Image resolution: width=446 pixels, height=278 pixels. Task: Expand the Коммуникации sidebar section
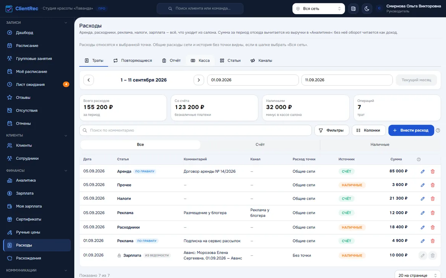pyautogui.click(x=37, y=270)
